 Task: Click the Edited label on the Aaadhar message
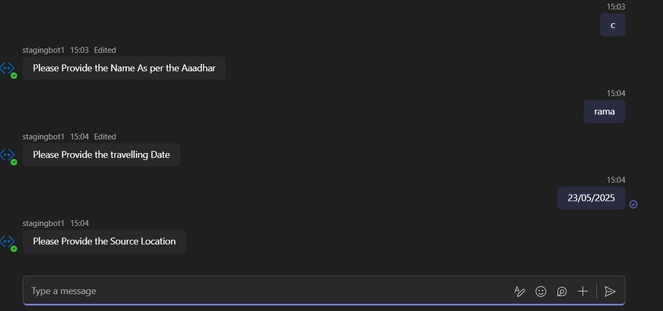pos(105,50)
